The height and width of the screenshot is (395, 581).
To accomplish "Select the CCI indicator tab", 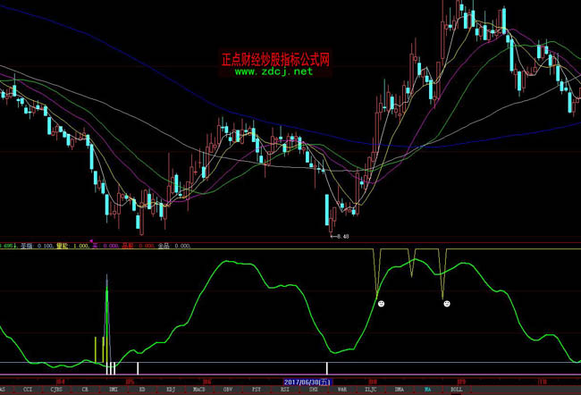I will coord(28,391).
